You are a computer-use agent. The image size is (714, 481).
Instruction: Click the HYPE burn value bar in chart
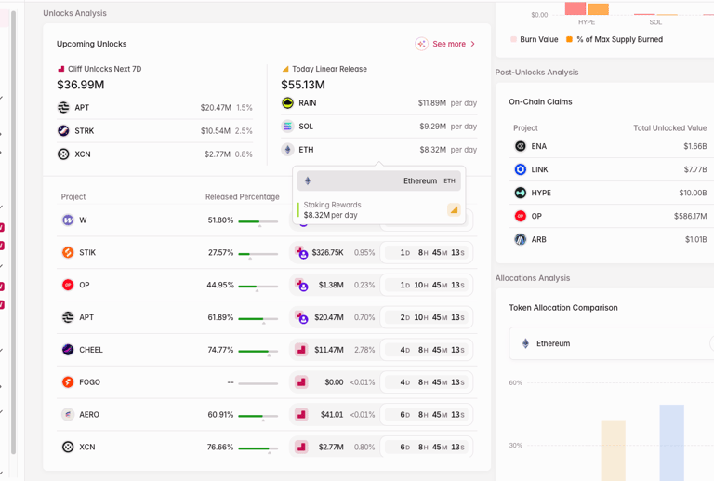point(575,8)
